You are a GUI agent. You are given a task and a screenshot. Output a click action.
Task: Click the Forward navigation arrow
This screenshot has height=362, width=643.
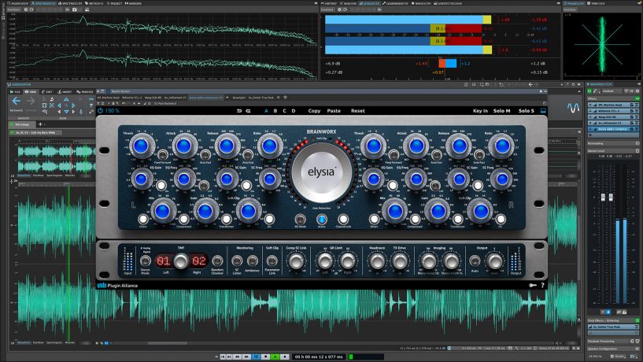tap(31, 102)
